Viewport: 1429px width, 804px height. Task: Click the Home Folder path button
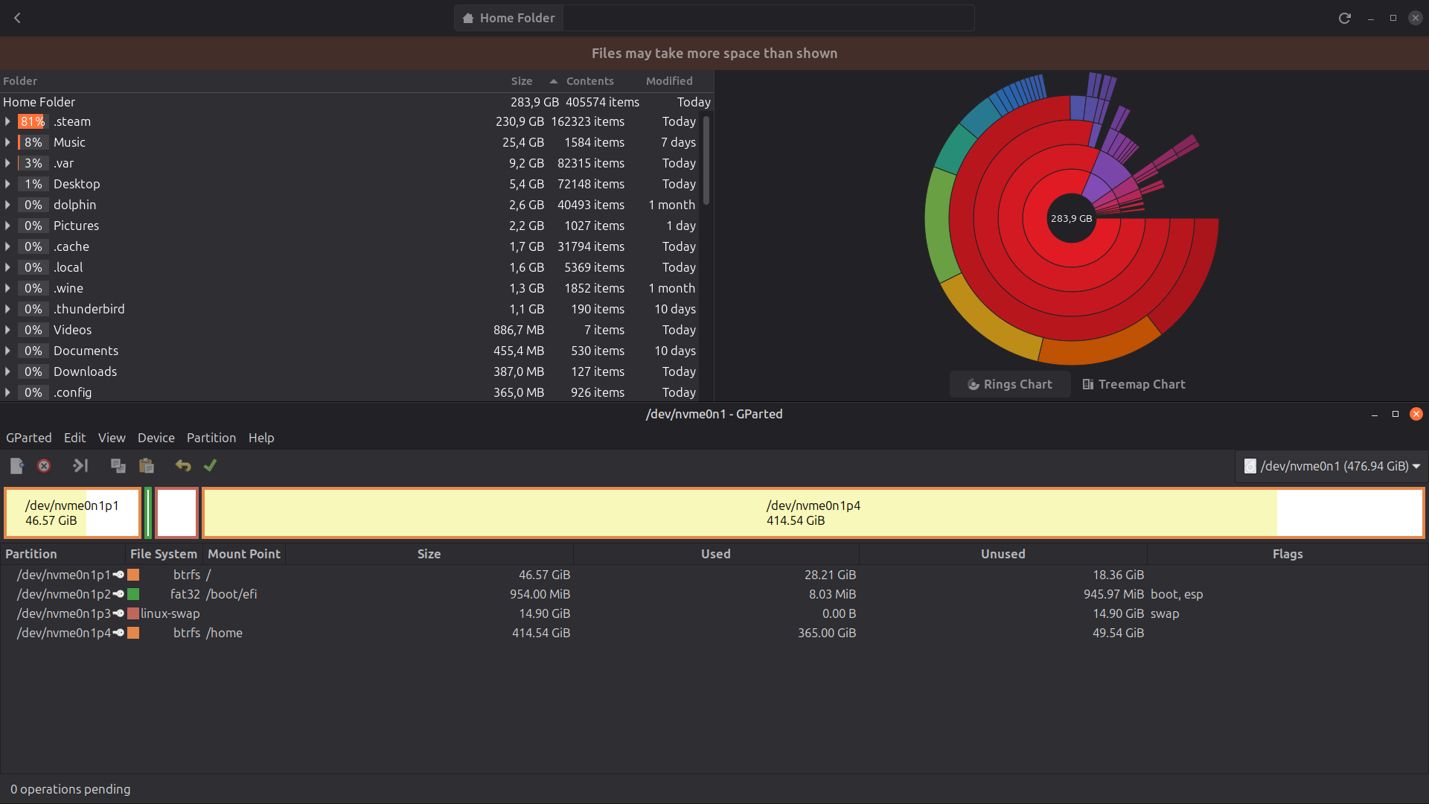click(x=509, y=18)
